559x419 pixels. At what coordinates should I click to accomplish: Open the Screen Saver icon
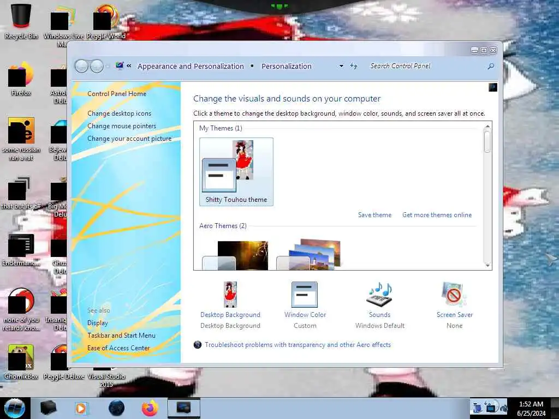click(454, 294)
